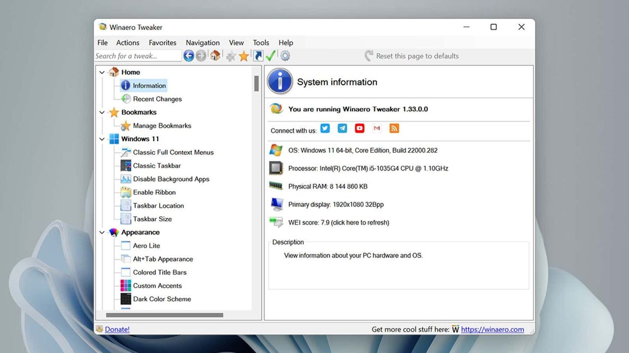The image size is (629, 353).
Task: Open the RSS feed connect icon
Action: pyautogui.click(x=394, y=128)
